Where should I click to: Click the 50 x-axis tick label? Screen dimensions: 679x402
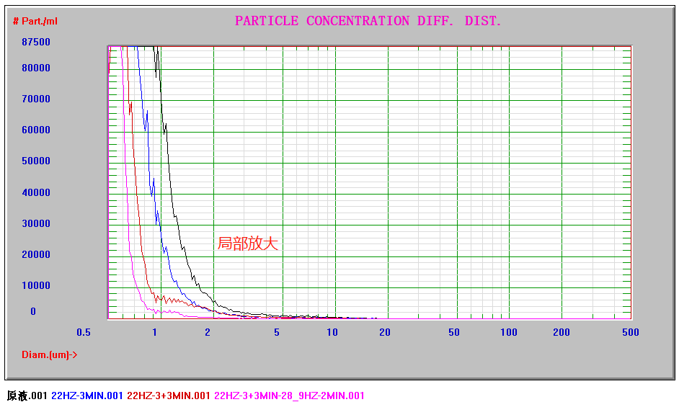pyautogui.click(x=454, y=332)
